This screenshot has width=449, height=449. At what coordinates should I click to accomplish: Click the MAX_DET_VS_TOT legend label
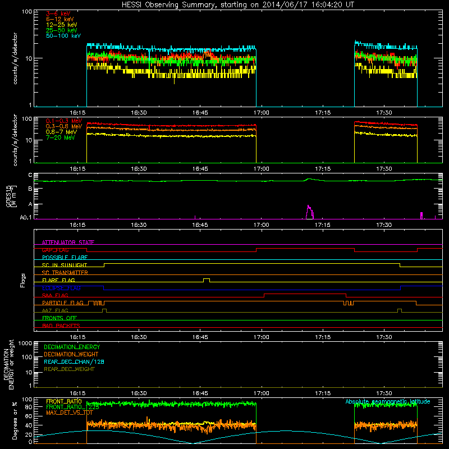tap(69, 413)
